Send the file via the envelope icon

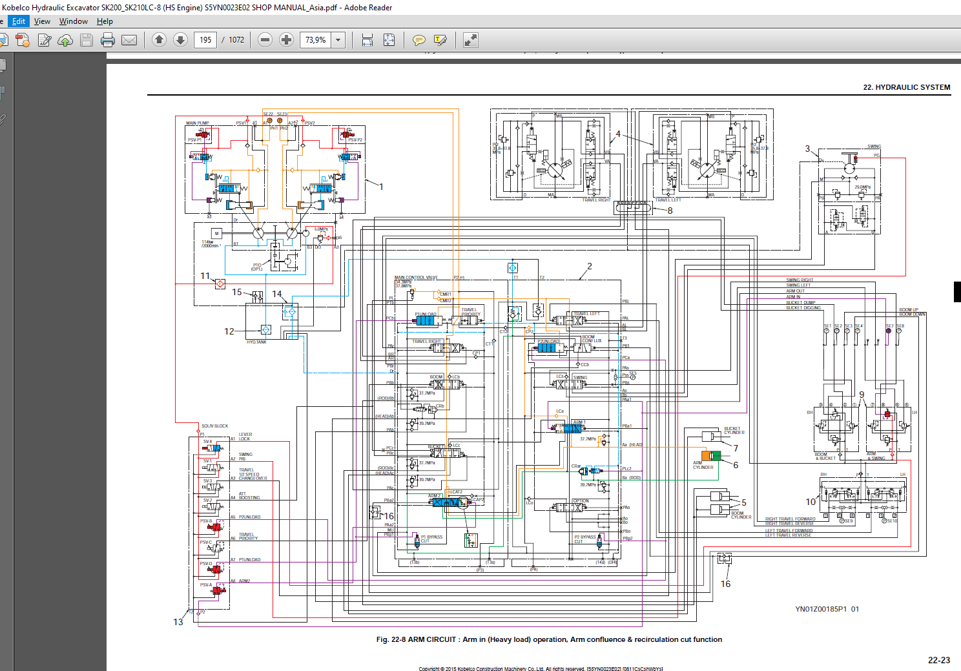tap(129, 40)
